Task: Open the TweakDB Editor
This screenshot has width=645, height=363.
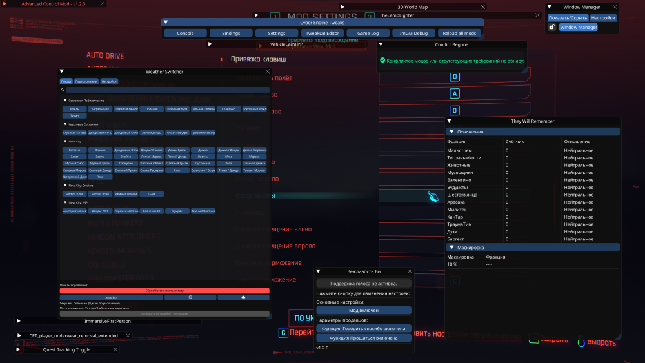Action: click(x=322, y=34)
